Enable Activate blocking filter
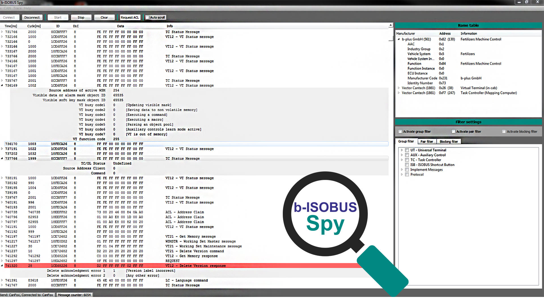The height and width of the screenshot is (306, 544). click(x=504, y=131)
